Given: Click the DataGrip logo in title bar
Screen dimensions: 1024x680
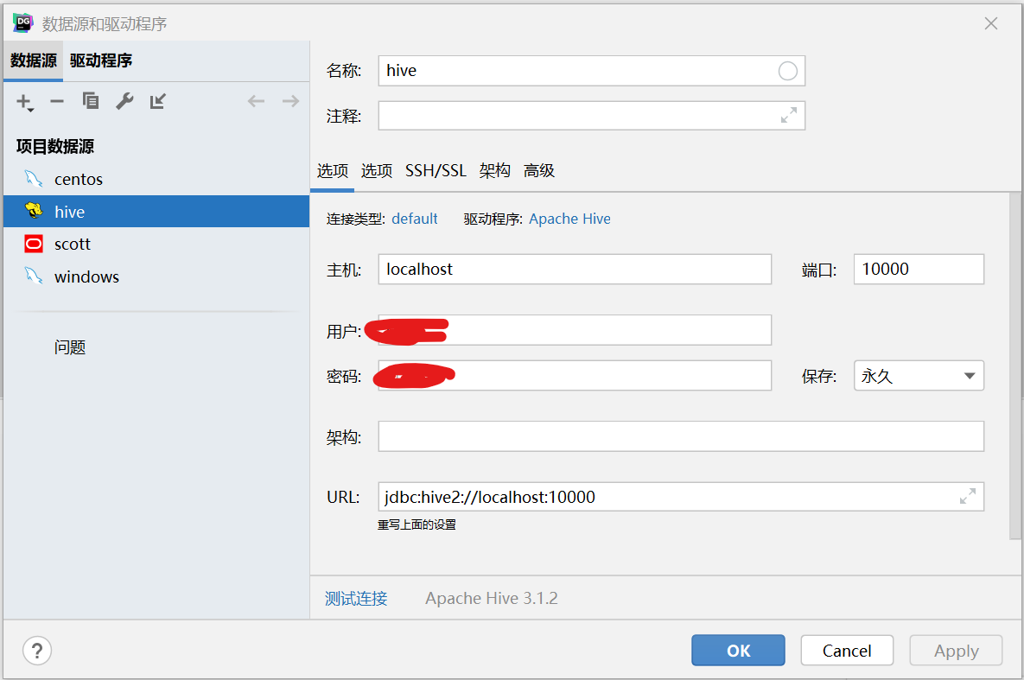Looking at the screenshot, I should click(x=22, y=22).
